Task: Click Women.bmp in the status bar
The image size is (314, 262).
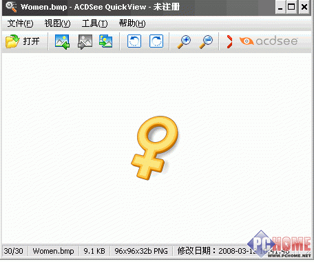Action: click(53, 251)
